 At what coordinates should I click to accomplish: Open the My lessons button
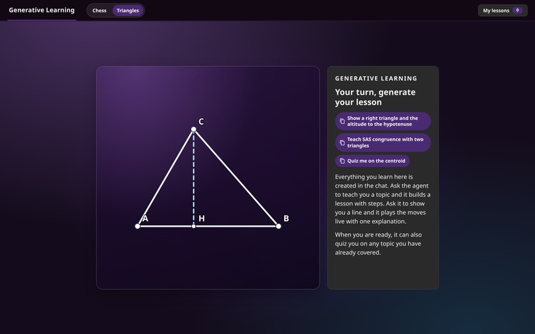502,11
